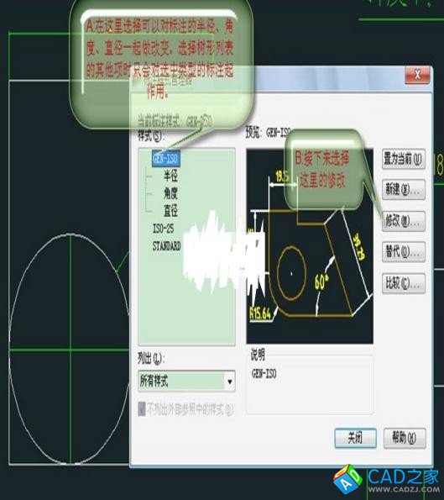444x500 pixels.
Task: Click the 替代(O) override button
Action: tap(404, 252)
